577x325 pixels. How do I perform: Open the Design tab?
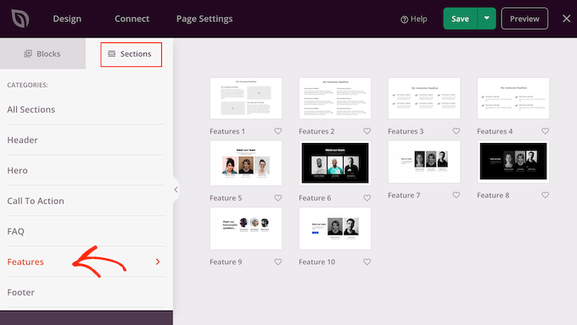[67, 19]
